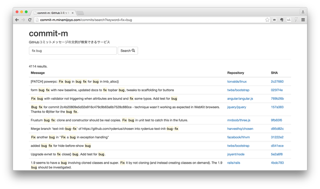Open the W extension icon
320x189 pixels.
pyautogui.click(x=274, y=20)
